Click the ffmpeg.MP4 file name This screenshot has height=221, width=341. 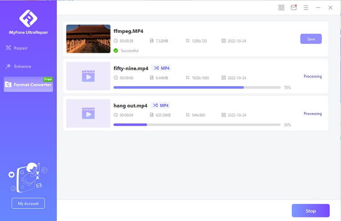pos(128,31)
